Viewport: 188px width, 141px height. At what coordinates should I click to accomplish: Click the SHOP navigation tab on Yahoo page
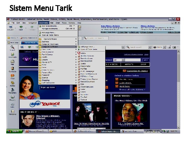tap(143, 64)
